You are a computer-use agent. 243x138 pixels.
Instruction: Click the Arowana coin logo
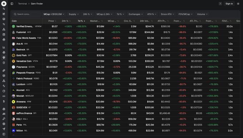pos(14,102)
